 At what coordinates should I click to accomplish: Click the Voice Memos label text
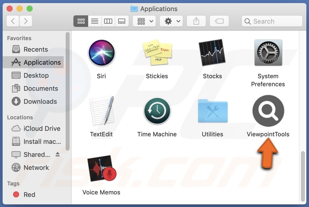click(x=101, y=192)
